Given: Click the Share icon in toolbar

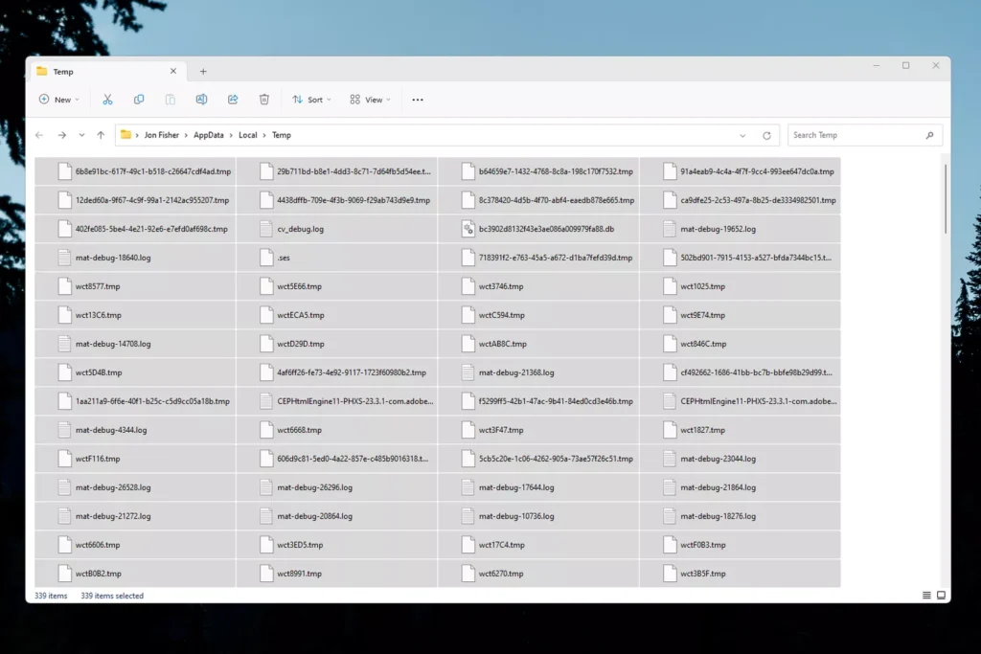Looking at the screenshot, I should (233, 100).
